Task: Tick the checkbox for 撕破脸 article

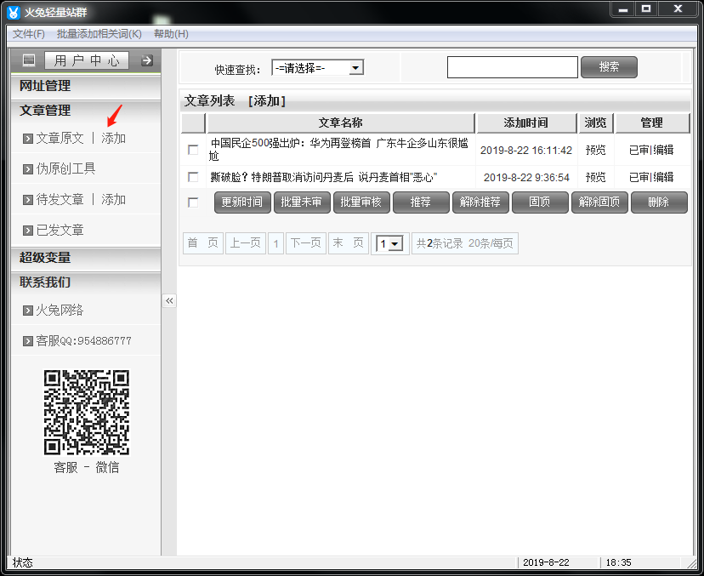Action: point(193,177)
